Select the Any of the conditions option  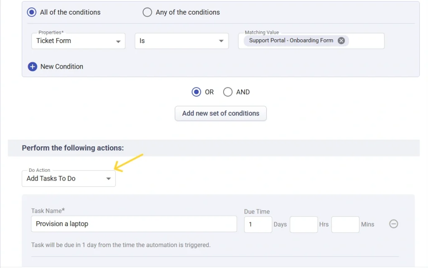point(147,12)
